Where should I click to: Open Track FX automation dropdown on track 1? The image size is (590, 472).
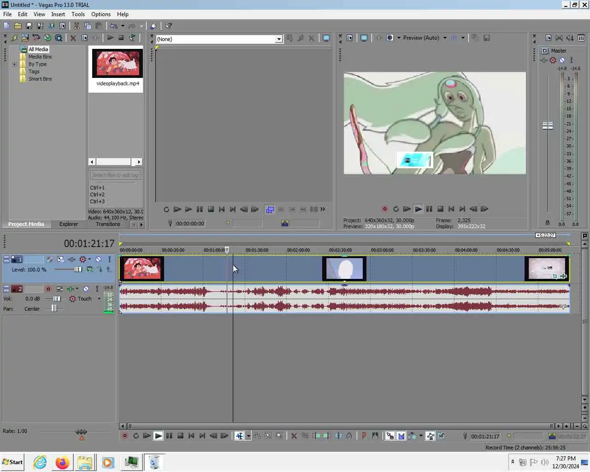tap(89, 260)
